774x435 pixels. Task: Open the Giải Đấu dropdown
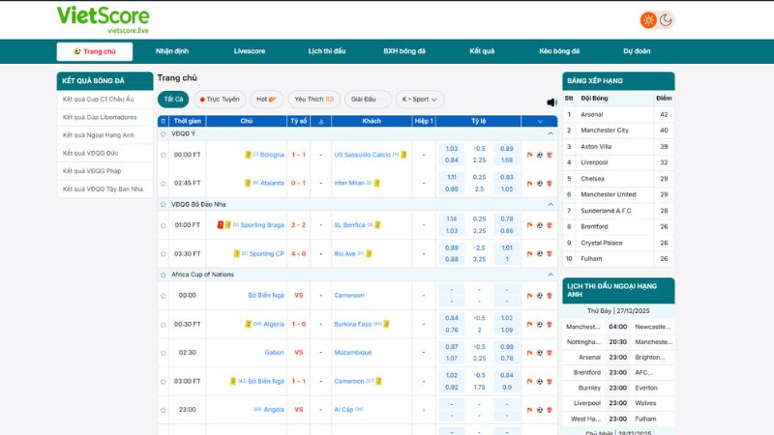coord(368,100)
